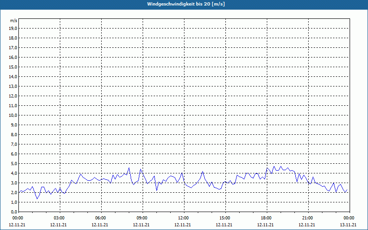Click the chart title "Windgeschwindigkeit bis 20 [m/s]"
Screen dimensions: 368x230
pyautogui.click(x=186, y=4)
